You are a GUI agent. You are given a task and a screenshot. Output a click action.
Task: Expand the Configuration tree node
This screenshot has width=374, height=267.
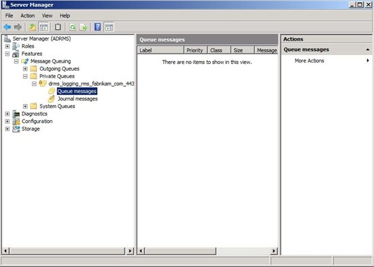point(7,121)
